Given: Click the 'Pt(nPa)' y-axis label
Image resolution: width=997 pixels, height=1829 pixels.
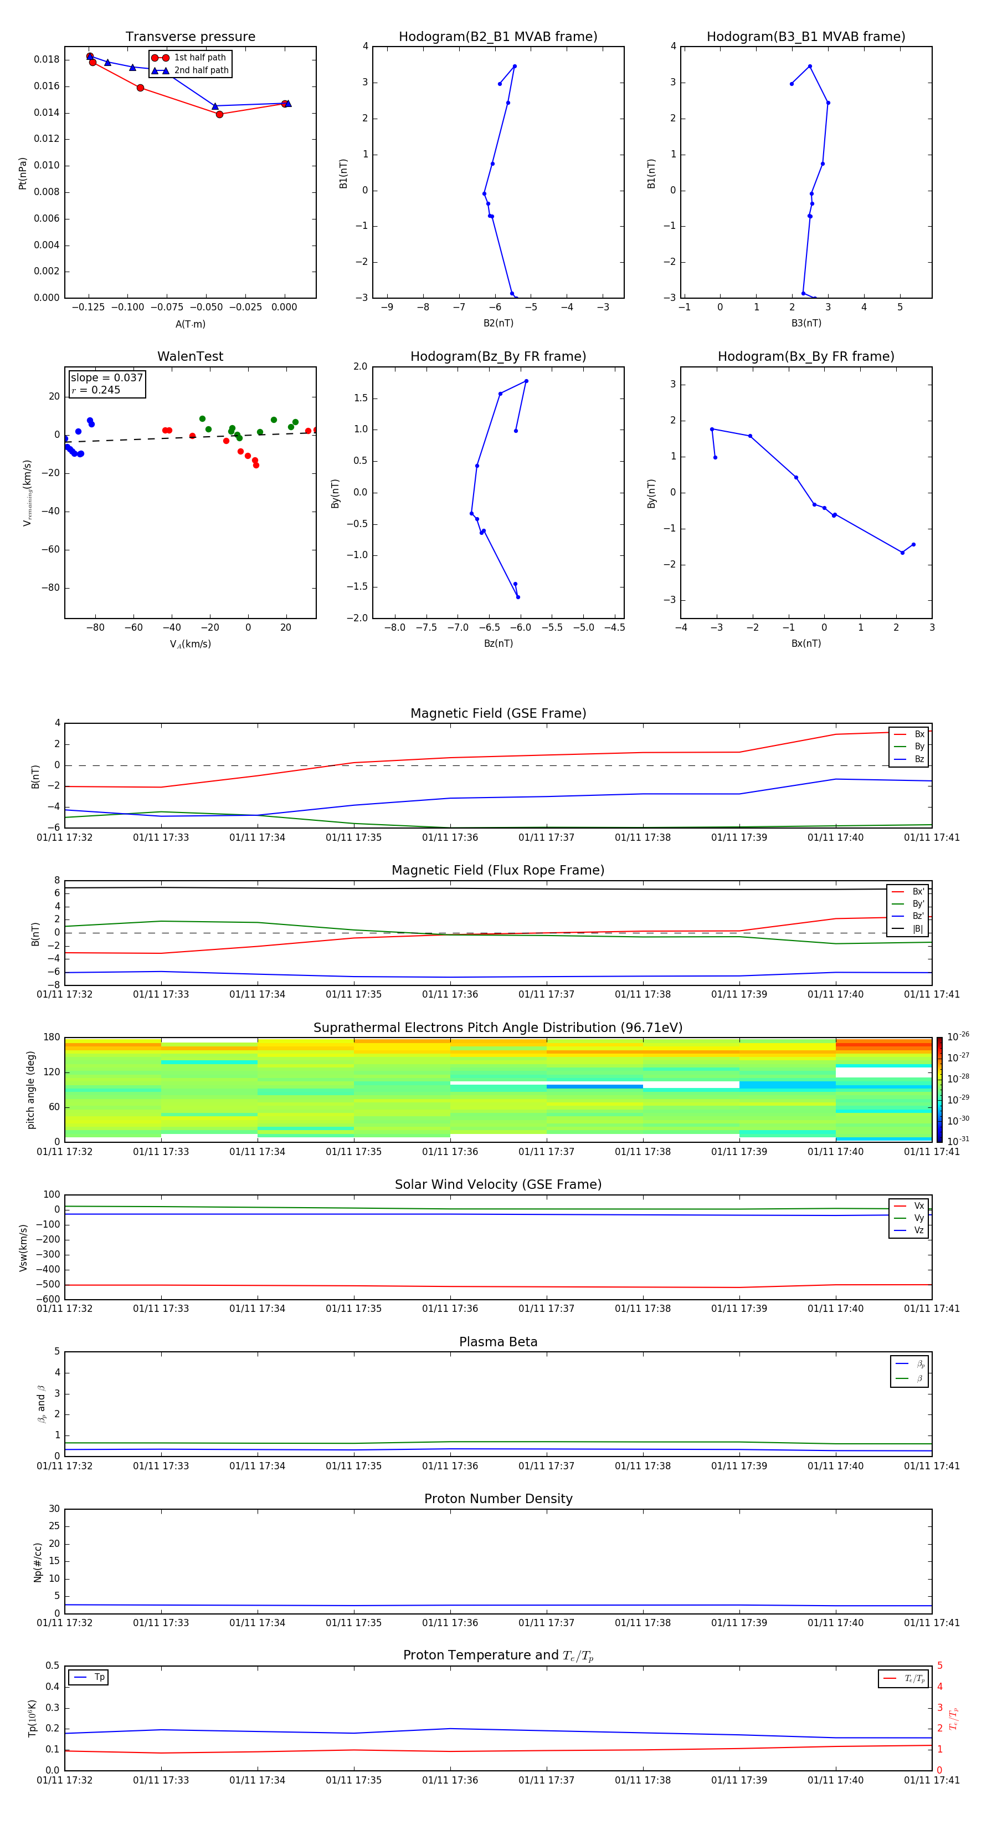Looking at the screenshot, I should point(23,173).
